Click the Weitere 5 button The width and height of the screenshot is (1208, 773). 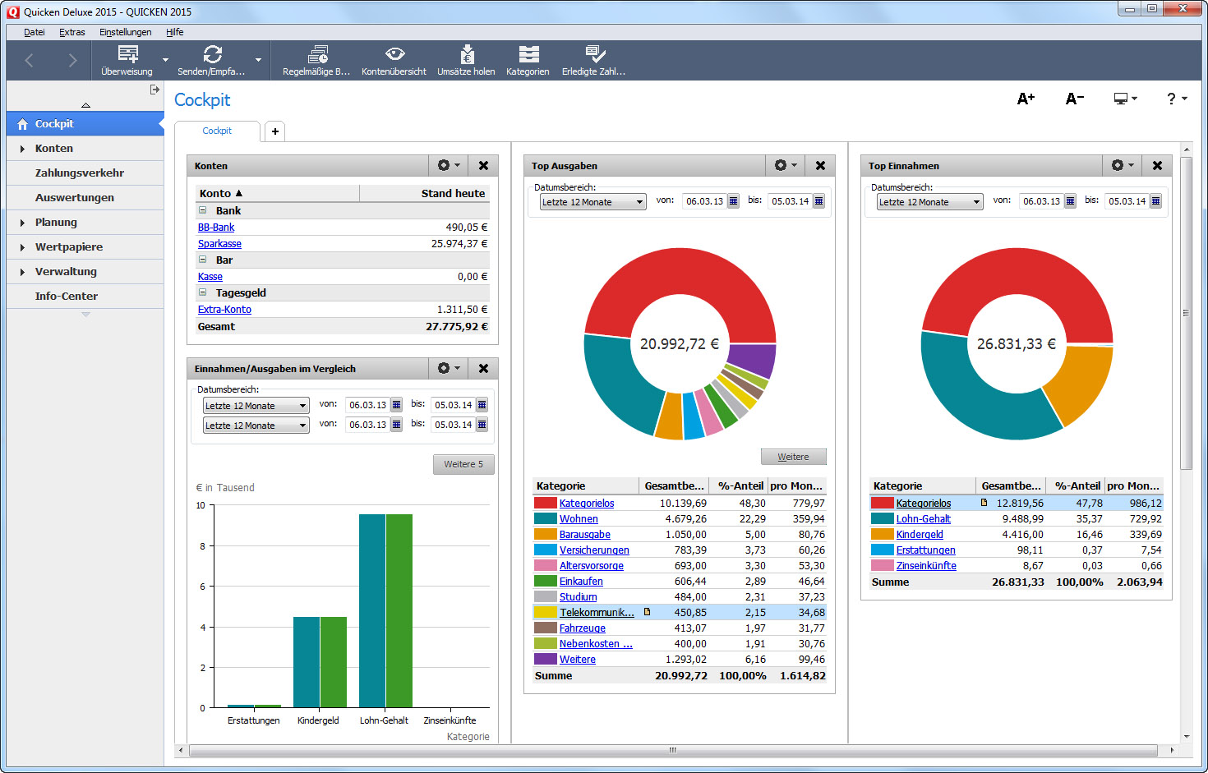click(x=463, y=464)
